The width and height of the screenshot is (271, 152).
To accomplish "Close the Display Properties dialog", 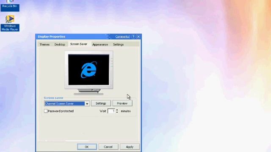I will tap(138, 37).
